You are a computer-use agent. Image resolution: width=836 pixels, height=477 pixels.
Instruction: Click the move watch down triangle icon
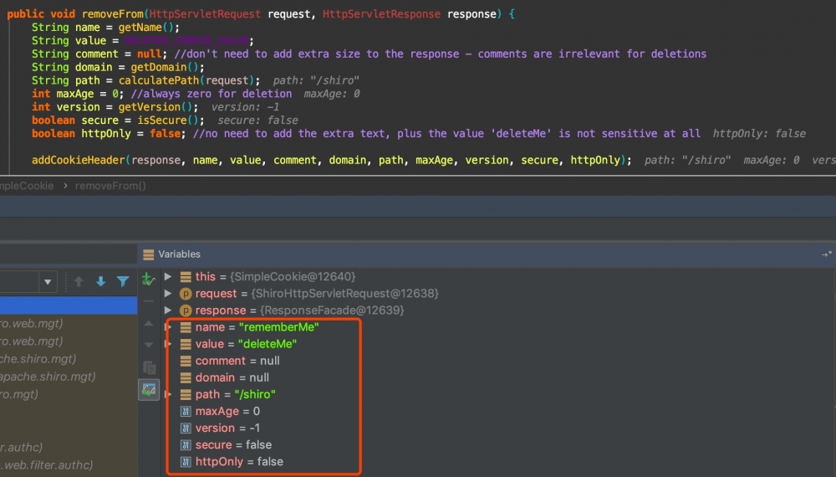pos(149,345)
